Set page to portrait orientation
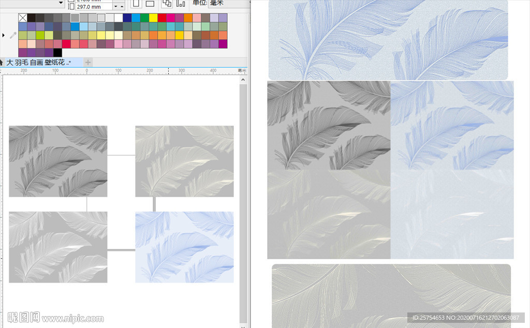The width and height of the screenshot is (530, 328). pyautogui.click(x=136, y=4)
